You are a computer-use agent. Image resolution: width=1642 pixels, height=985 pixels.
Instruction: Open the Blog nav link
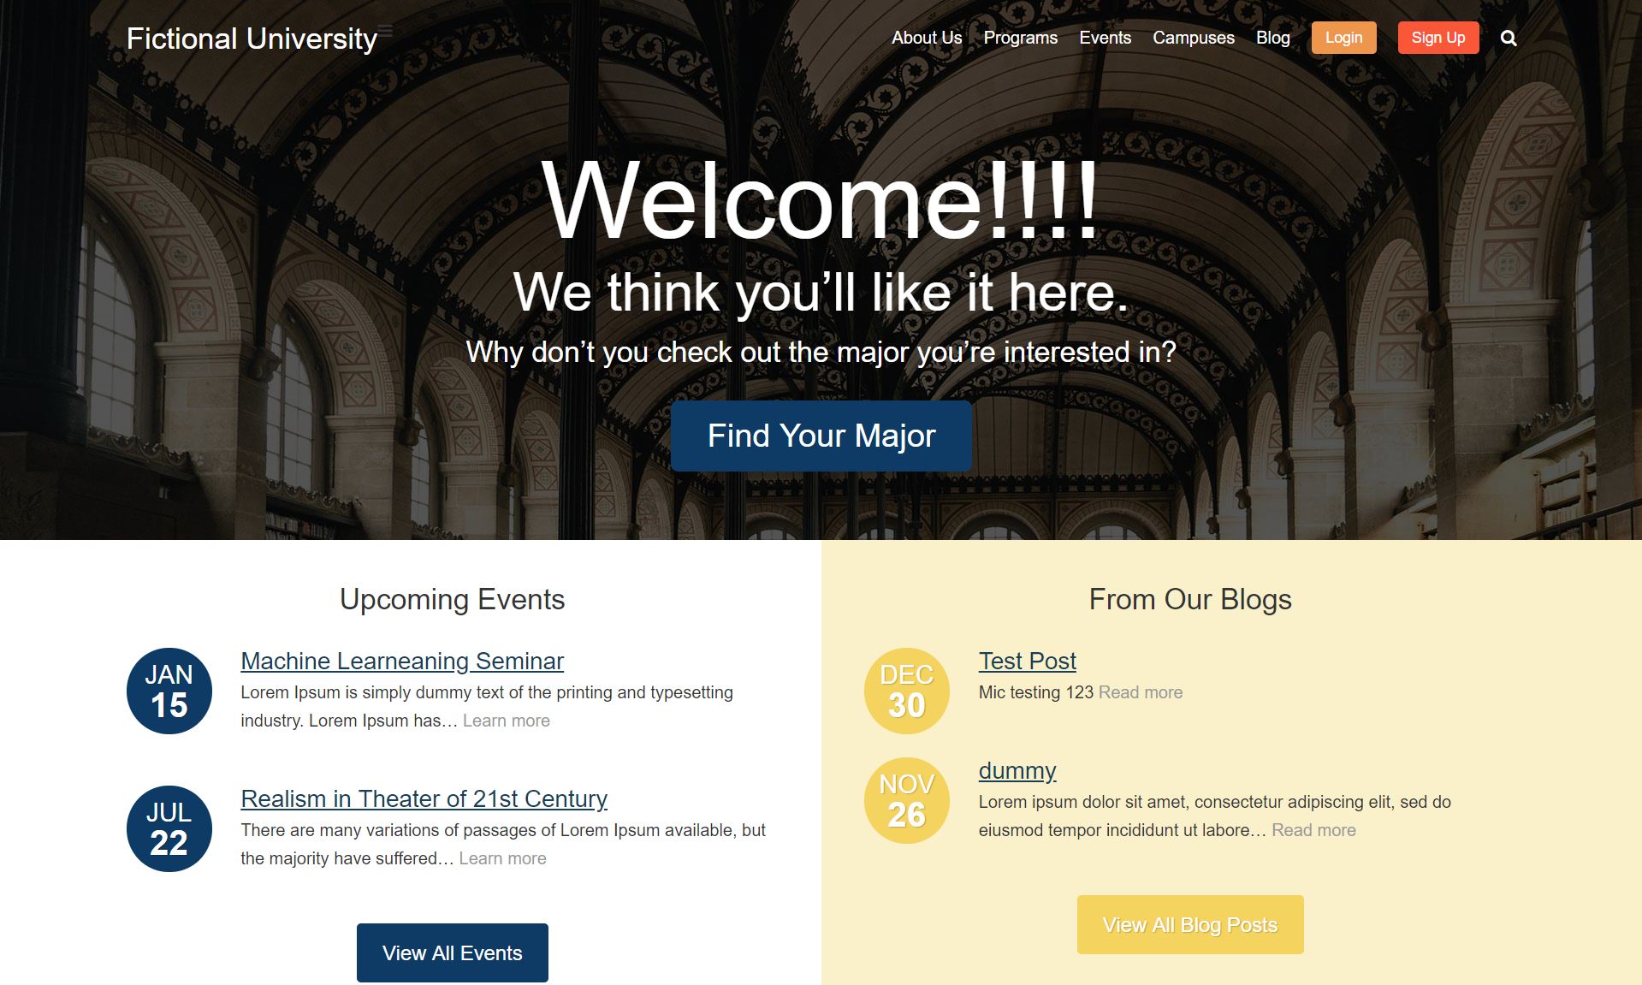[1272, 38]
